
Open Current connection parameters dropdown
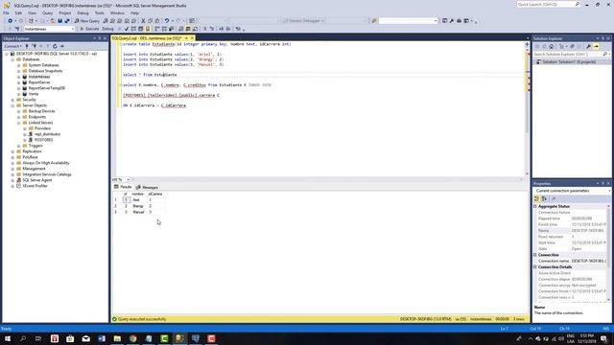609,191
